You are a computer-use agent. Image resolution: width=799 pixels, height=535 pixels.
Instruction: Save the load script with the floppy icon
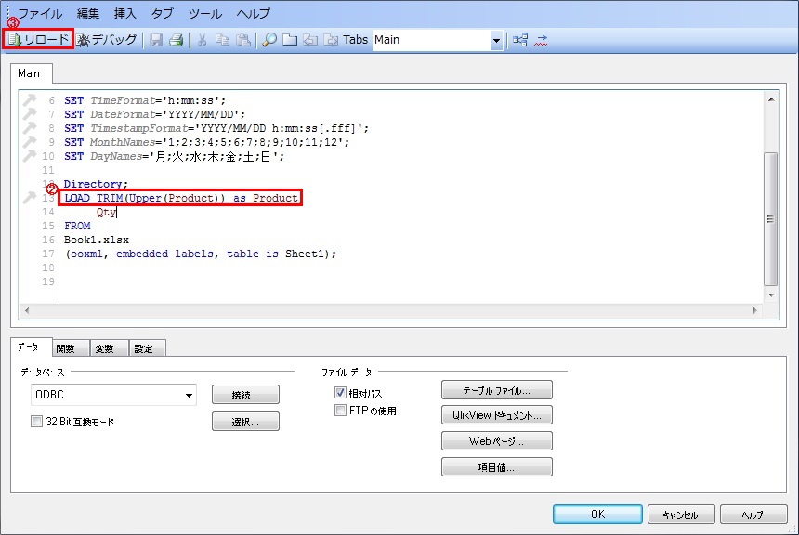click(x=155, y=40)
